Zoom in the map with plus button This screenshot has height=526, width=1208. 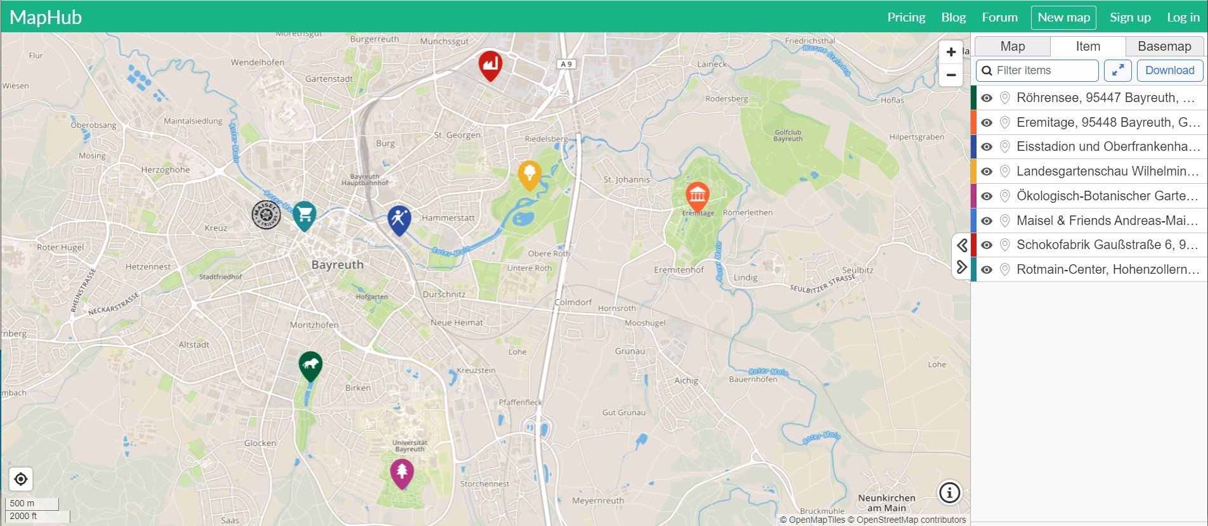(x=951, y=52)
